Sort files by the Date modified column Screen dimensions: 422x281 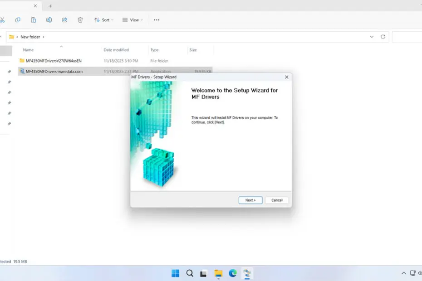point(116,50)
